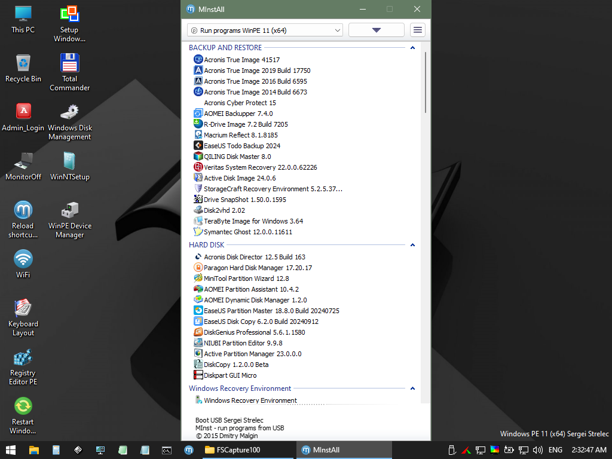
Task: Select StorageCraft Recovery Environment entry
Action: click(x=268, y=189)
